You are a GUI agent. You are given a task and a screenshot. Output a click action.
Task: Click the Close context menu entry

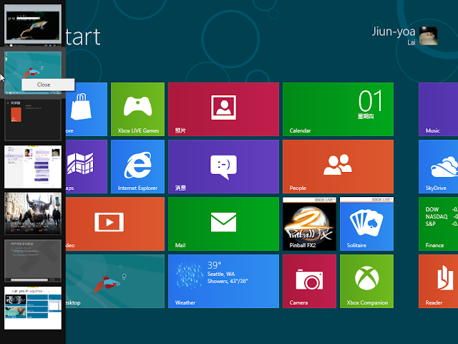click(x=48, y=85)
